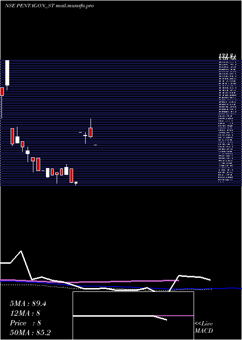Click the '5MA : 89.4' label

[28, 304]
